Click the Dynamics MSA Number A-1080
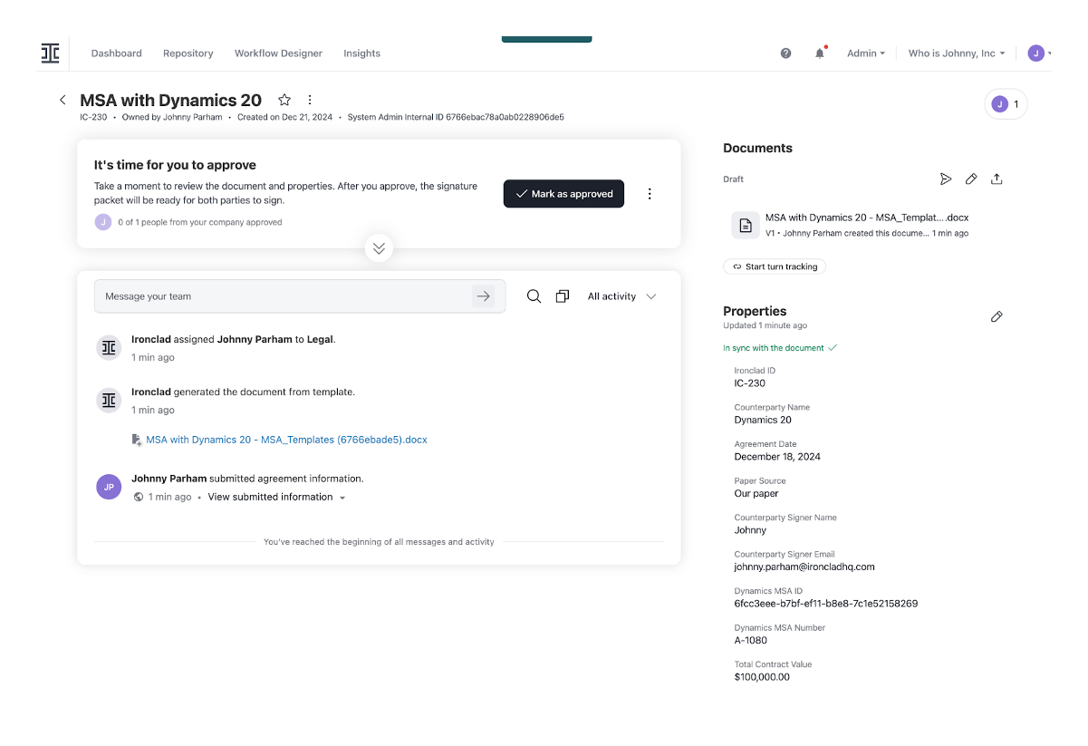The width and height of the screenshot is (1088, 746). click(x=750, y=640)
